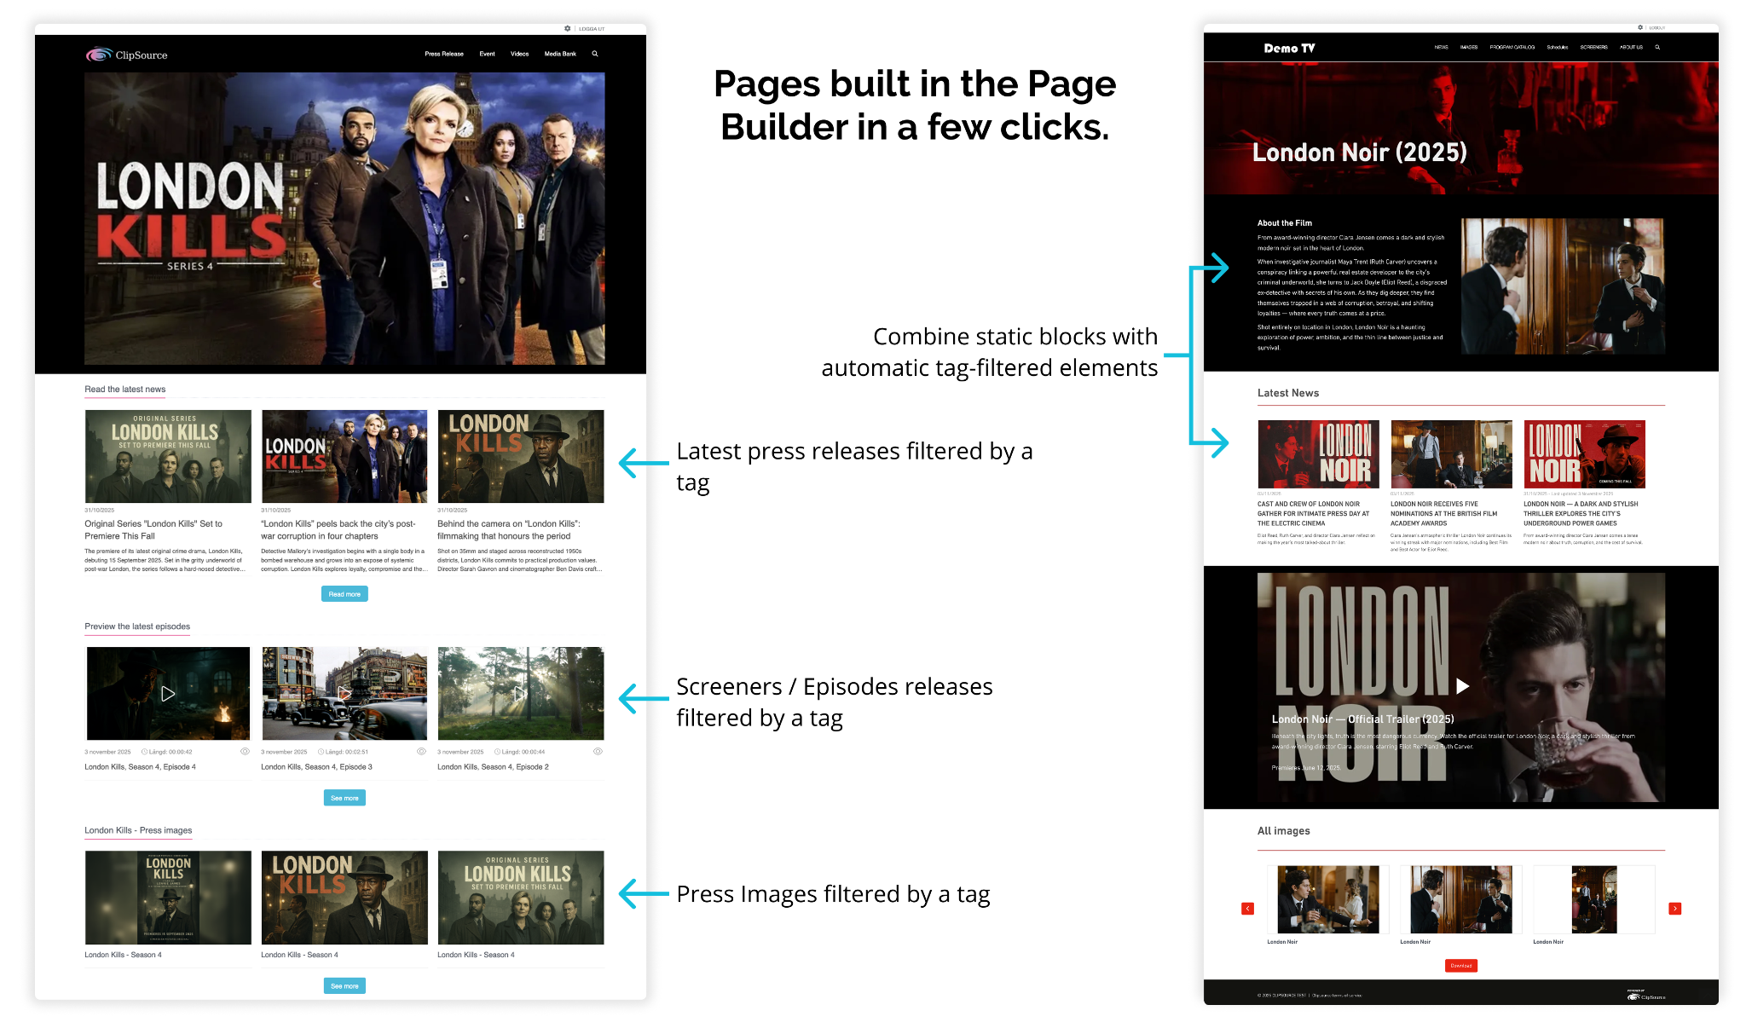Screen dimensions: 1746x1028
Task: Toggle eye icon for Season 4 Episode 2
Action: [x=598, y=752]
